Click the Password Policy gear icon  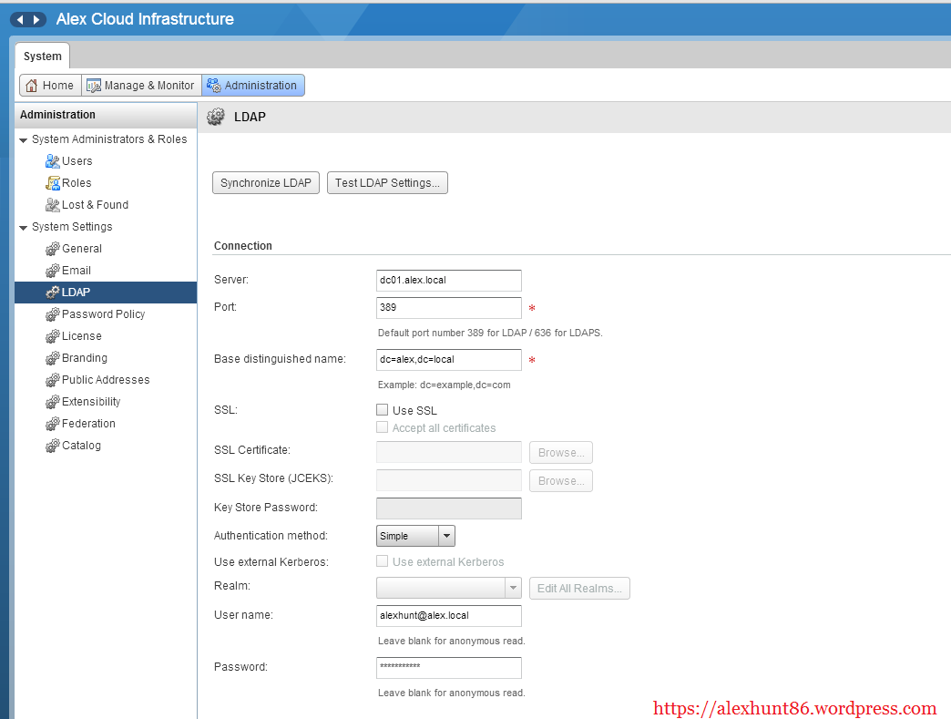pyautogui.click(x=53, y=314)
